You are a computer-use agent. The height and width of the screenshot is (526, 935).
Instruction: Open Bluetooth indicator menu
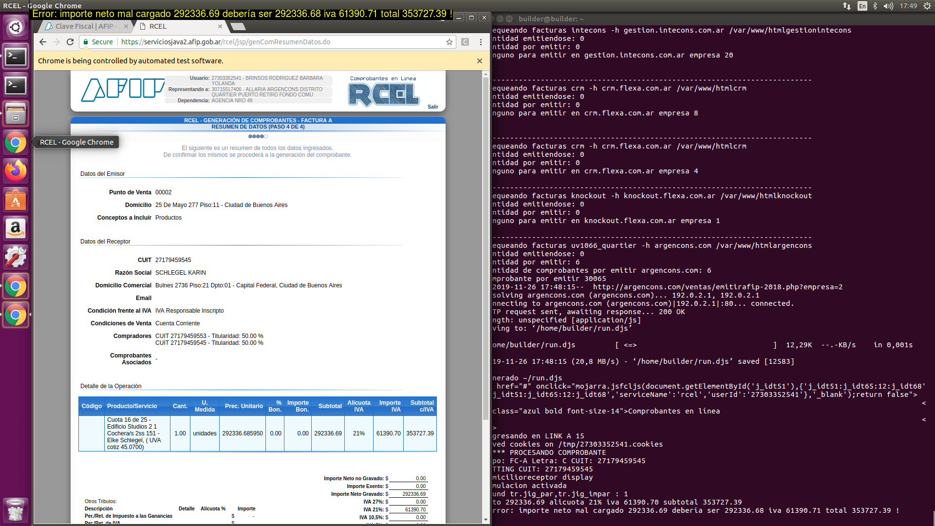pyautogui.click(x=875, y=6)
